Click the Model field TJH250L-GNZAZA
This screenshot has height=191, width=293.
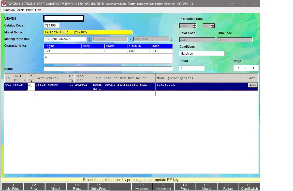65,39
